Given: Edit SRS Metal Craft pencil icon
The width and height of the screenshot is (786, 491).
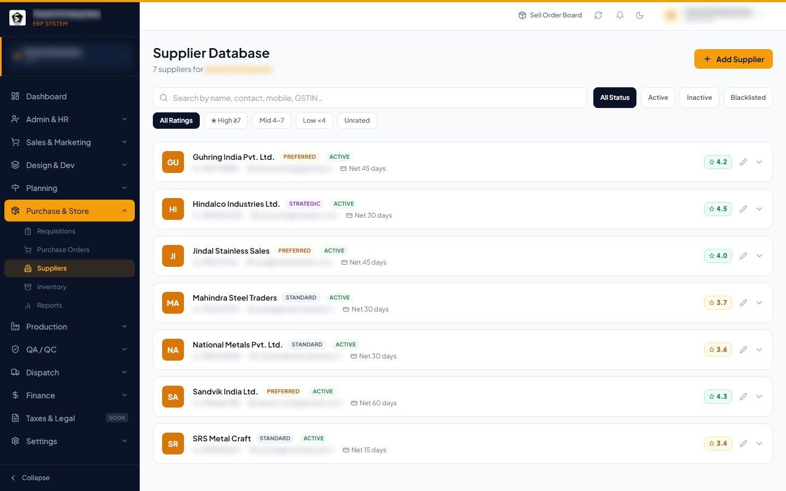Looking at the screenshot, I should (x=743, y=444).
